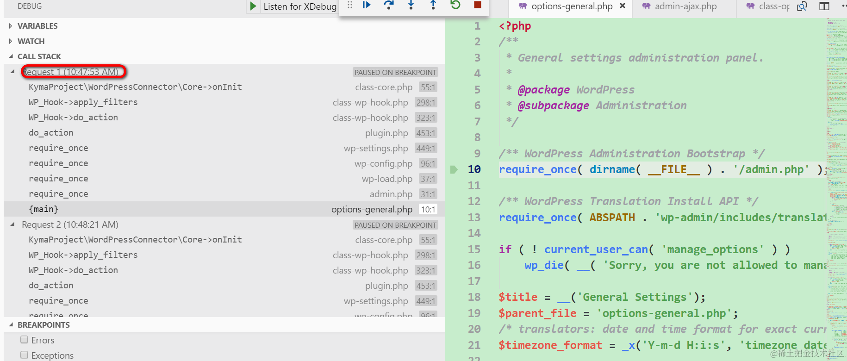The width and height of the screenshot is (847, 361).
Task: Select require_once wp-load.php frame
Action: coord(224,179)
